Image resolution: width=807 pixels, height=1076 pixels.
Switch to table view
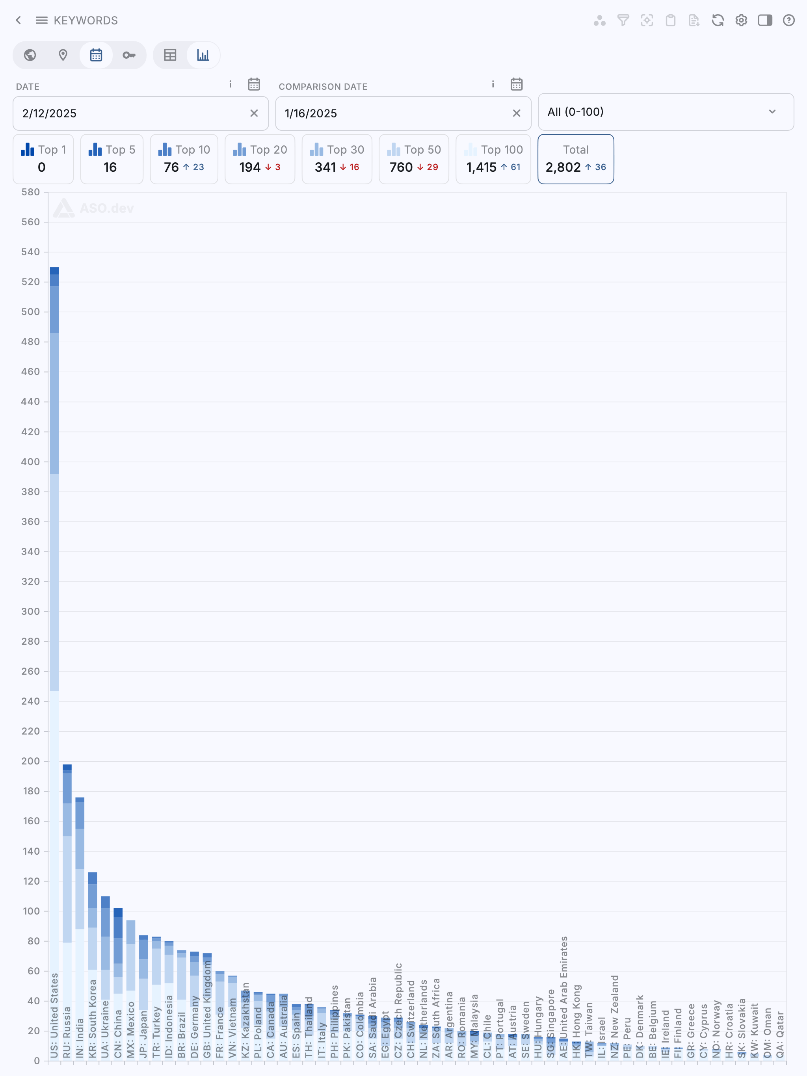170,56
